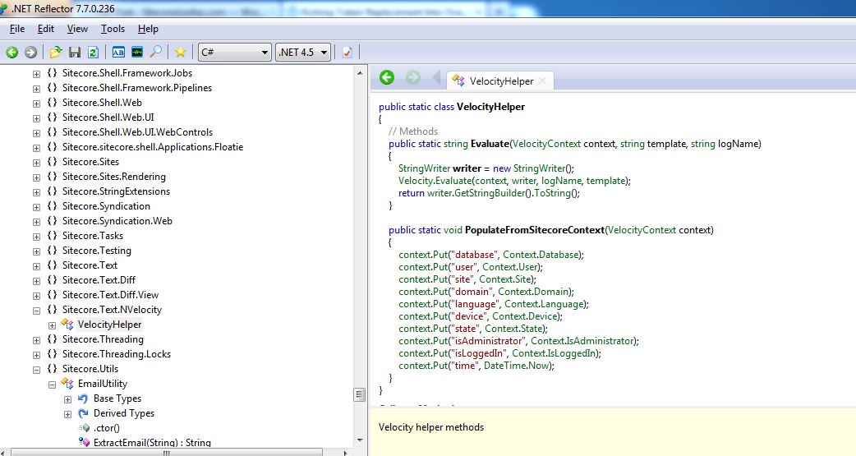Click the Open Assembly folder icon

pyautogui.click(x=56, y=53)
